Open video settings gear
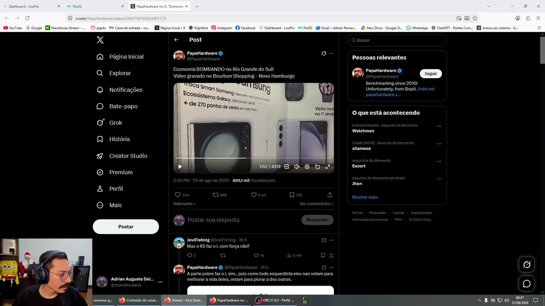 point(307,167)
